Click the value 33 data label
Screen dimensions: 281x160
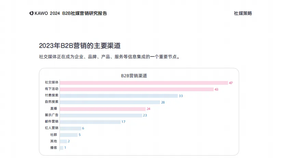[181, 96]
